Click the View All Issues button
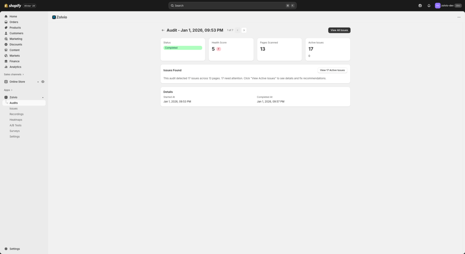This screenshot has width=465, height=254. coord(339,30)
